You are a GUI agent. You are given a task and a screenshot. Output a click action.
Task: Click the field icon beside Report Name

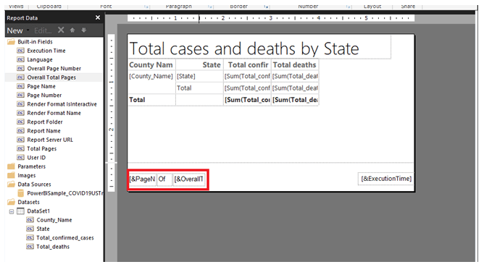tap(21, 131)
